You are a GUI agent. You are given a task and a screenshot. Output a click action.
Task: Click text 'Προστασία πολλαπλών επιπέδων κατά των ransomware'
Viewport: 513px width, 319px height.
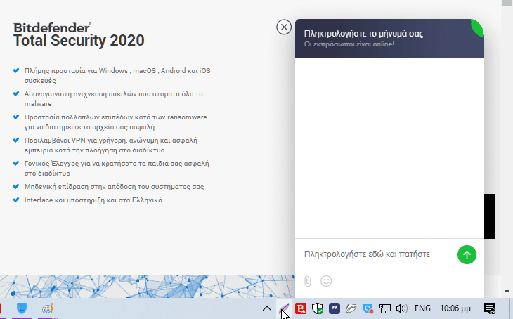115,117
